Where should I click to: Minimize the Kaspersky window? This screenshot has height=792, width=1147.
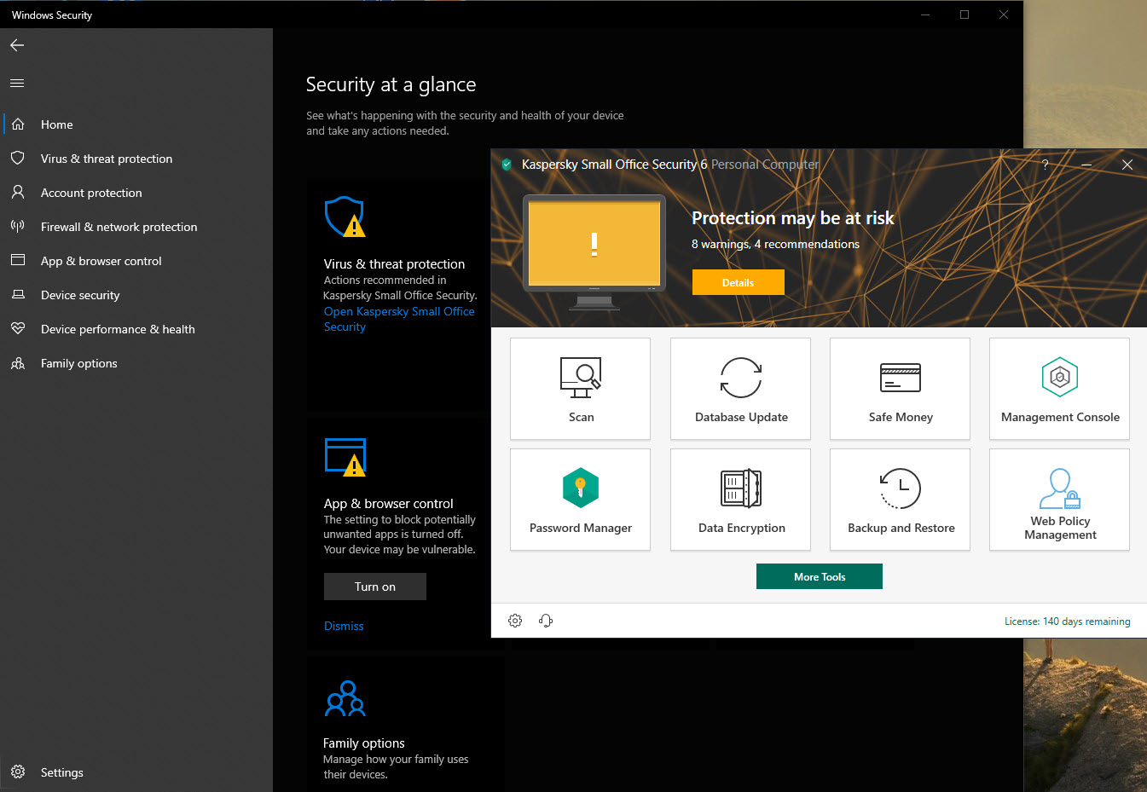coord(1086,165)
